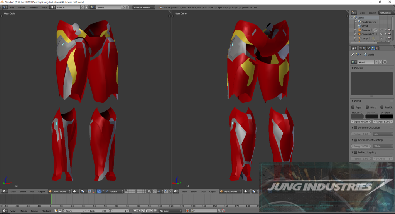Collapse the World panel triangle

point(353,101)
